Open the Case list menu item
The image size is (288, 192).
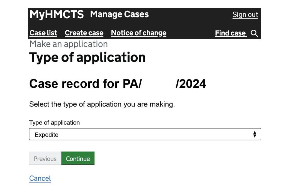(43, 33)
